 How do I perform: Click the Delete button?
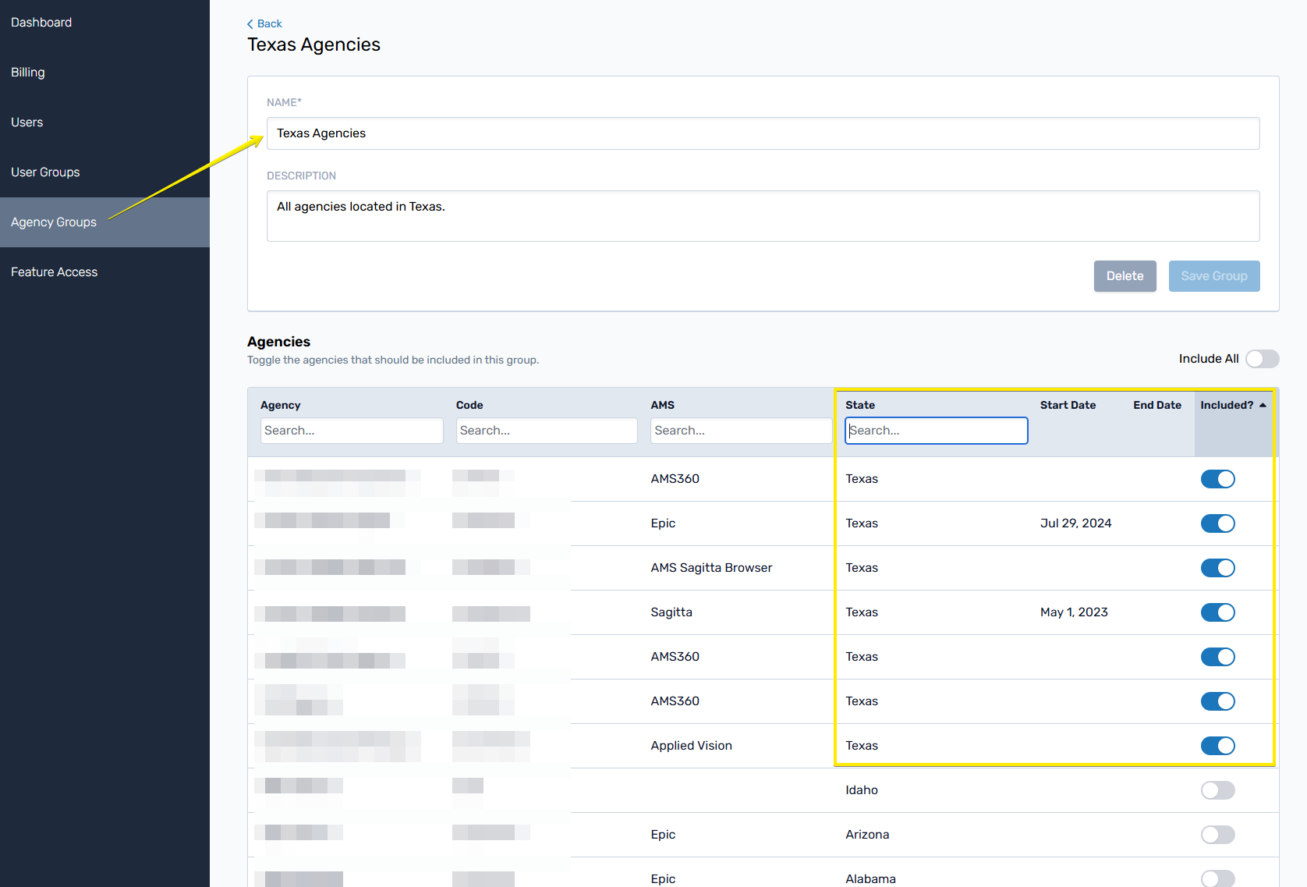pyautogui.click(x=1125, y=276)
